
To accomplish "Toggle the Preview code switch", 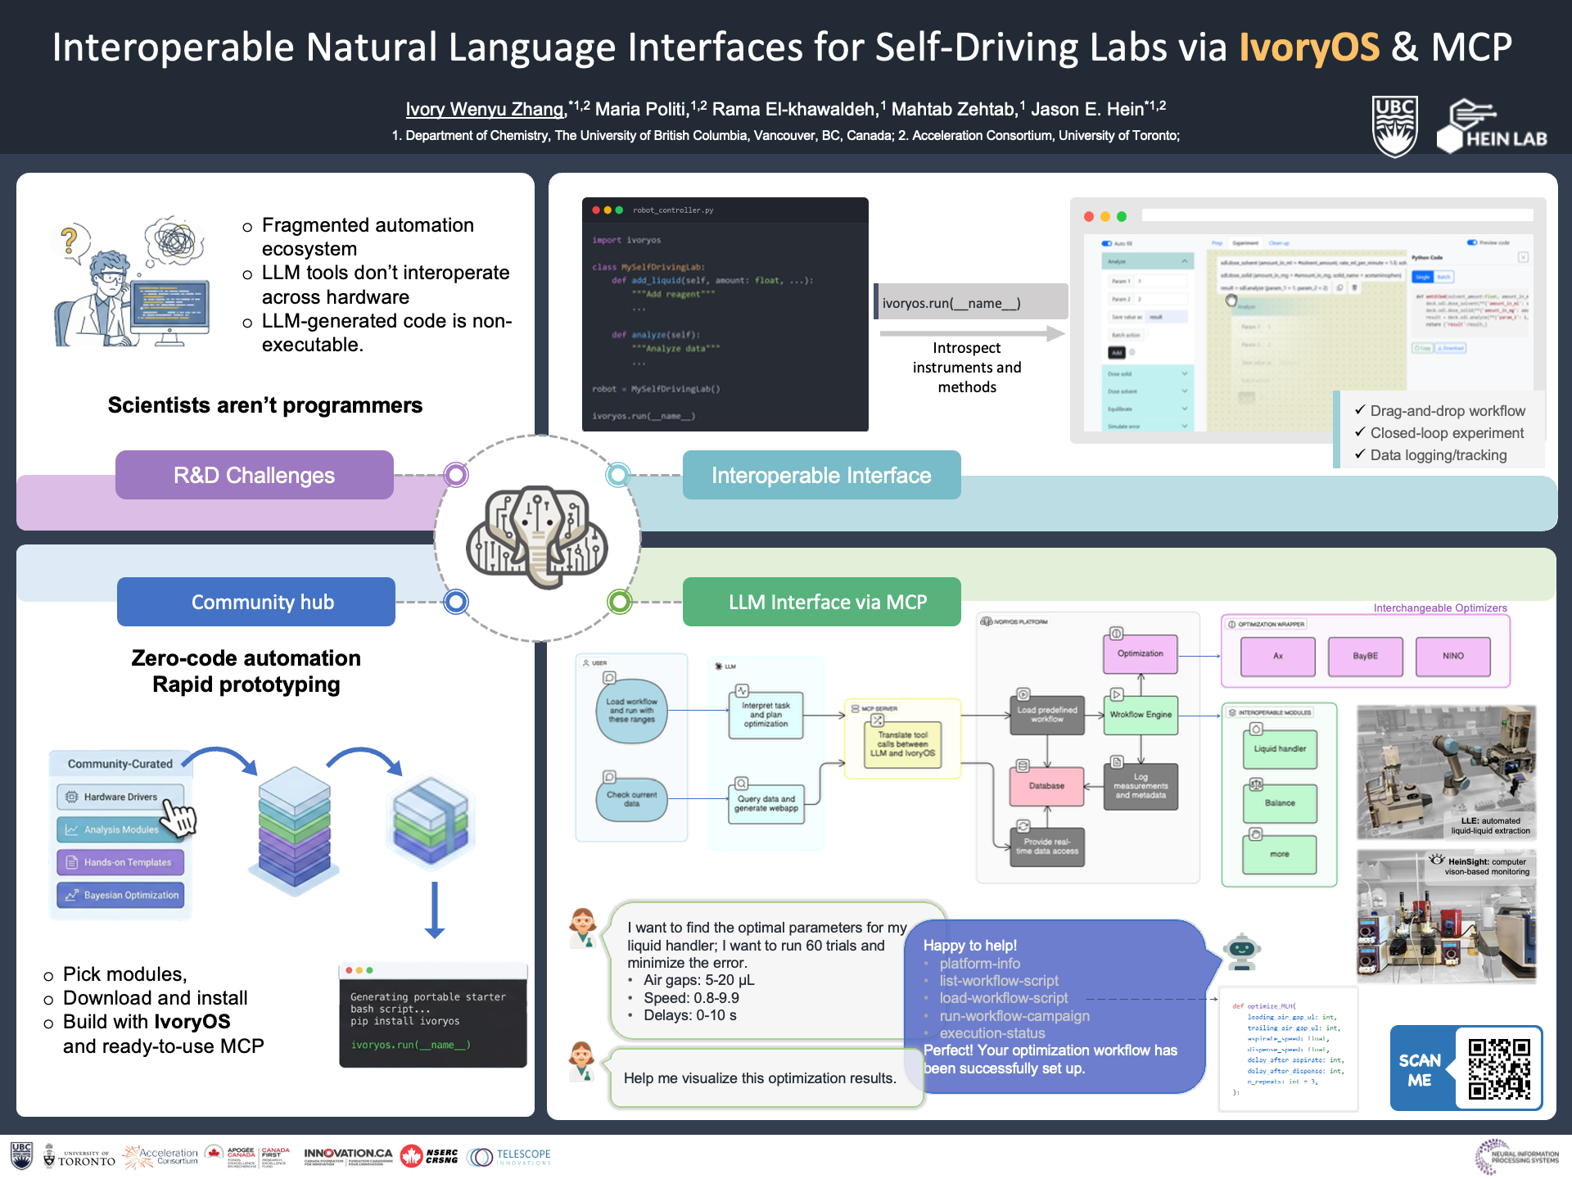I will coord(1472,242).
